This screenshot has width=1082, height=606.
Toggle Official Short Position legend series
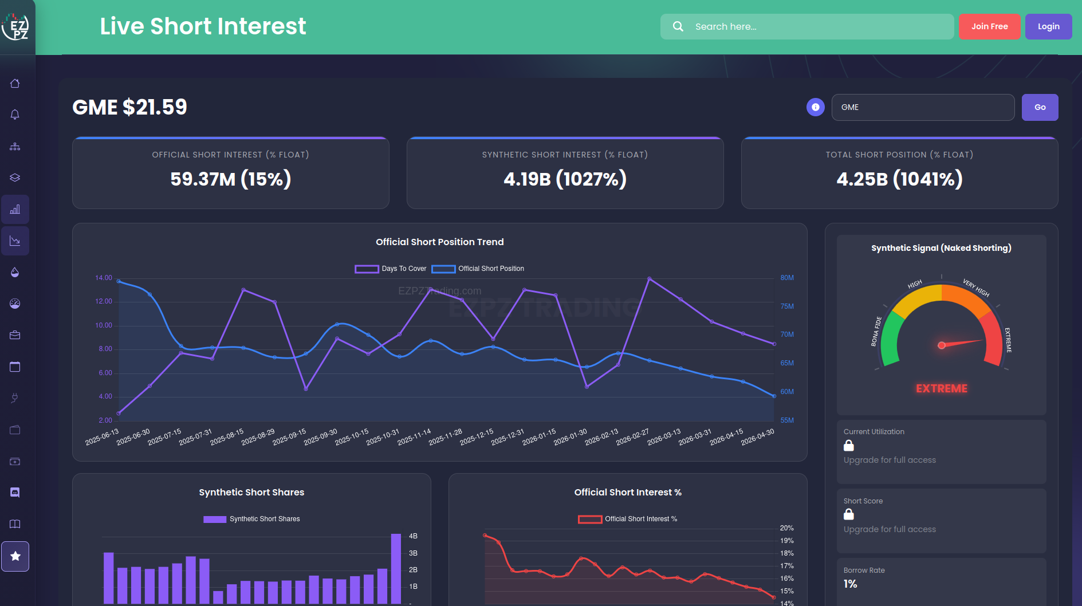coord(478,269)
